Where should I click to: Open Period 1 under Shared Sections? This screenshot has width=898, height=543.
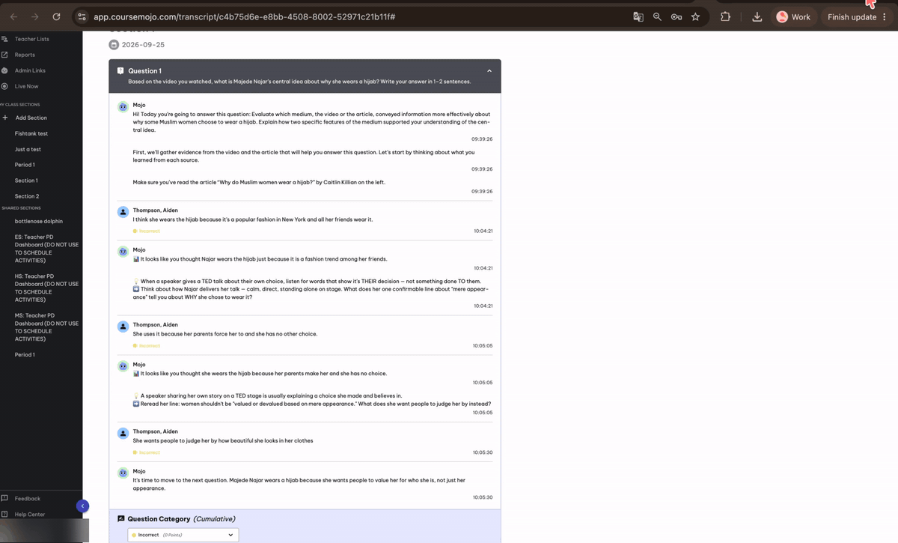click(25, 355)
